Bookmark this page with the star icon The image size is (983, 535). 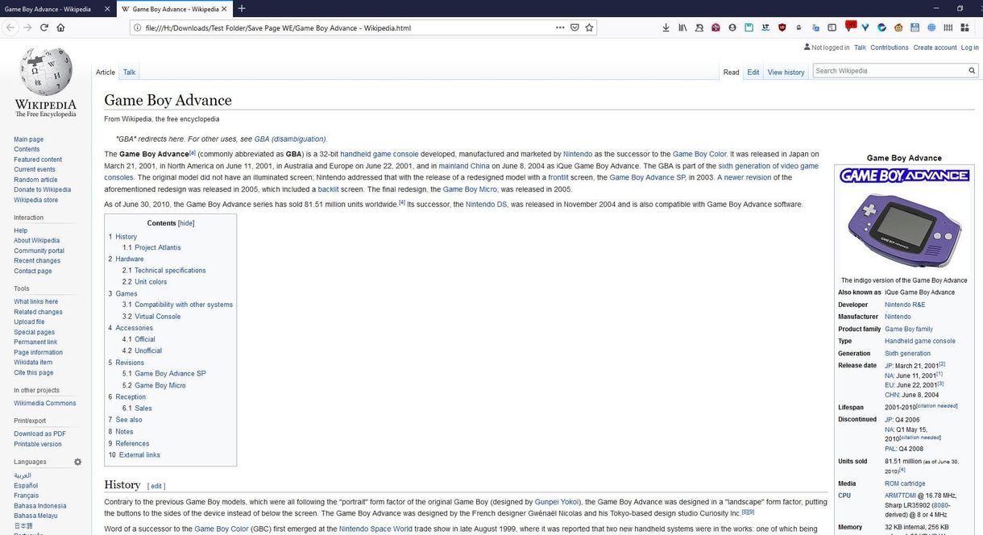[590, 27]
